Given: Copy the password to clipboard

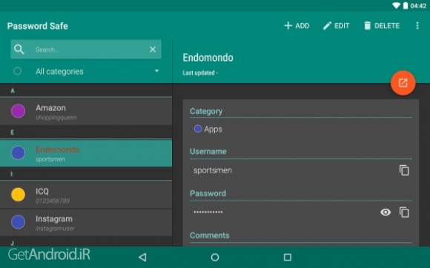Looking at the screenshot, I should tap(404, 212).
